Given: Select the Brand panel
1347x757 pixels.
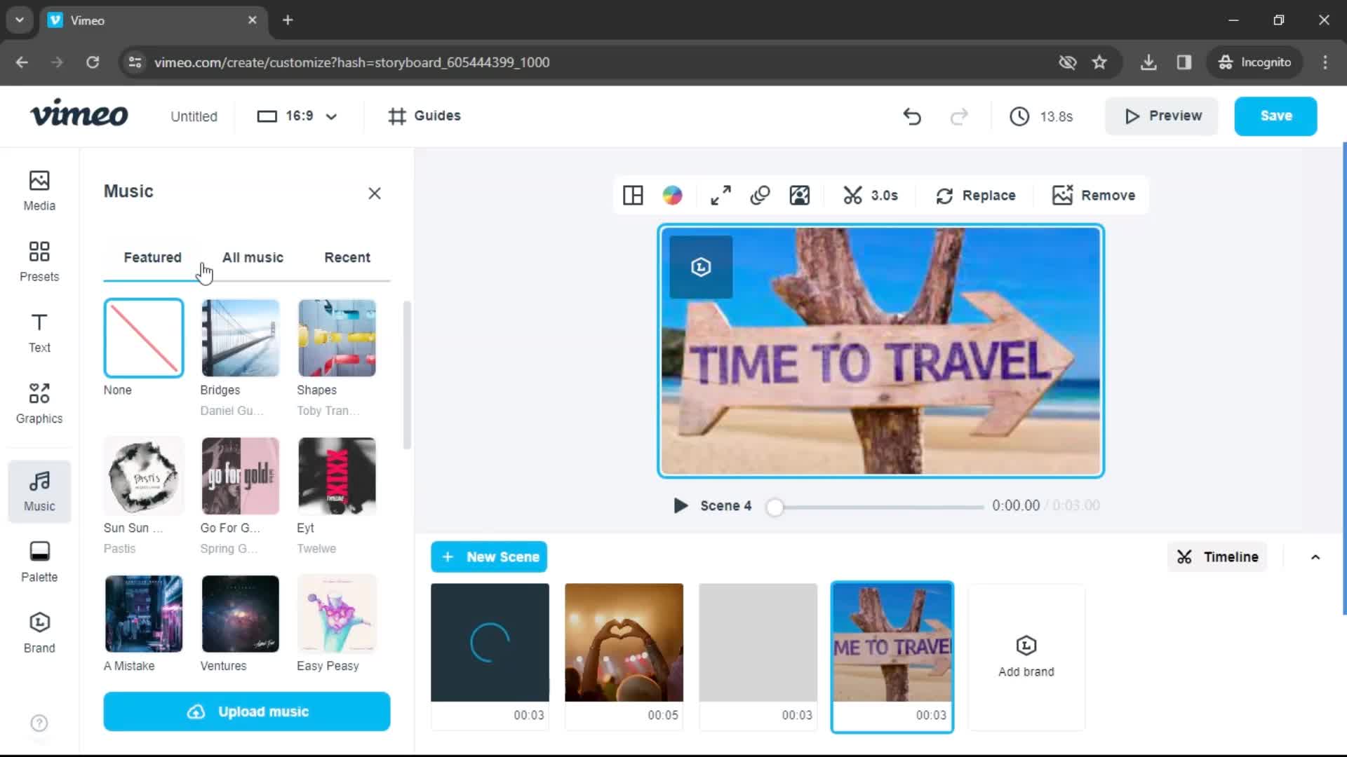Looking at the screenshot, I should [40, 632].
